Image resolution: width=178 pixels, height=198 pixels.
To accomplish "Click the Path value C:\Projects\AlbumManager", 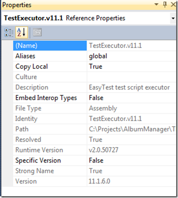I will tap(131, 129).
